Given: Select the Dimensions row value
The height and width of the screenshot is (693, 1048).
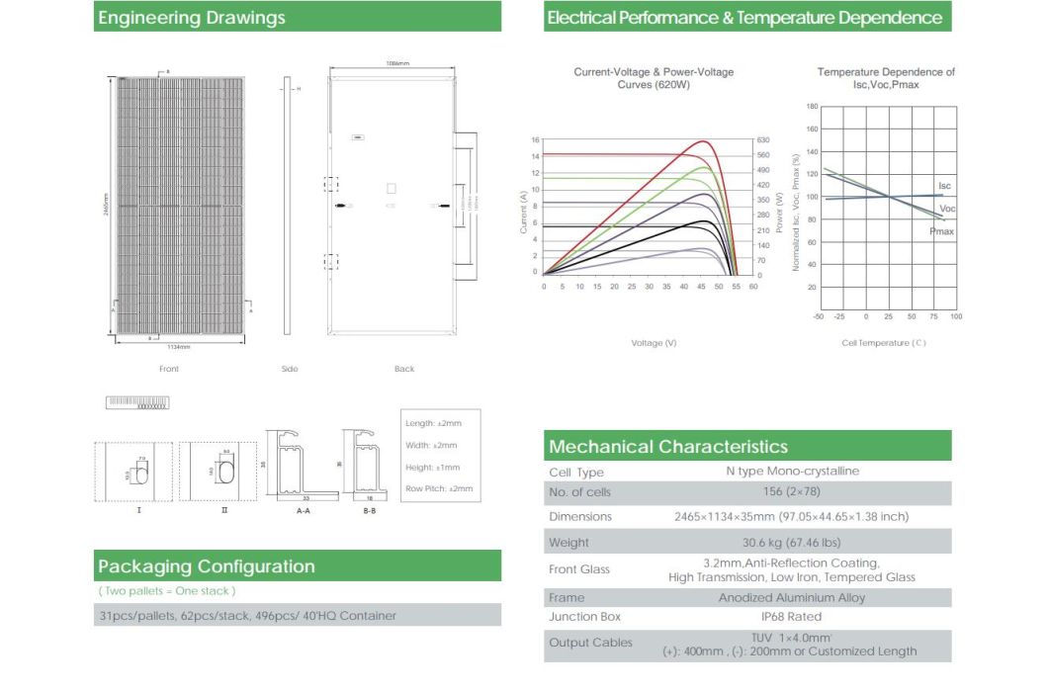Looking at the screenshot, I should pos(791,516).
